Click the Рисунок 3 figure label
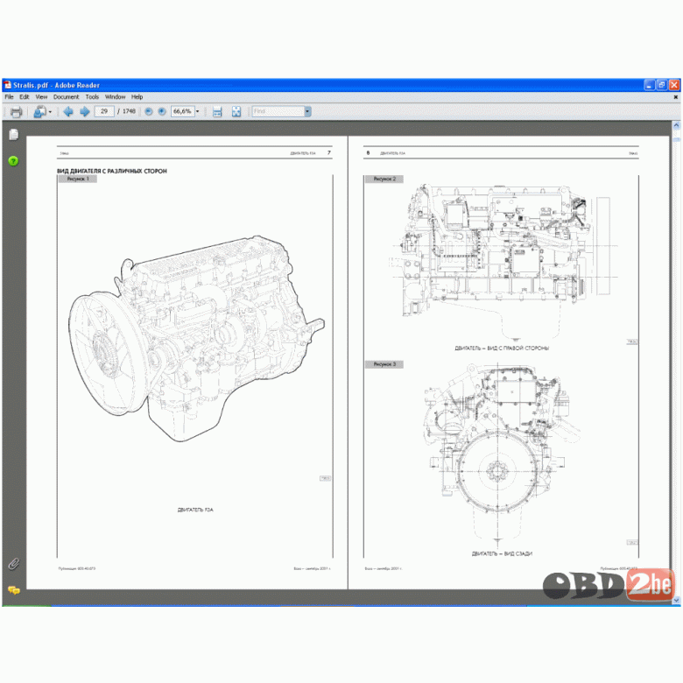 [x=384, y=364]
